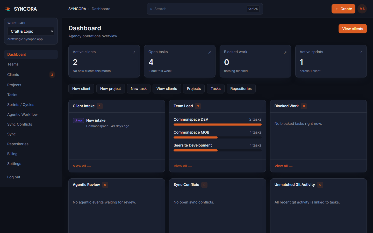Screen dimensions: 373x233
Task: Open Repositories in the sidebar
Action: coord(31,144)
